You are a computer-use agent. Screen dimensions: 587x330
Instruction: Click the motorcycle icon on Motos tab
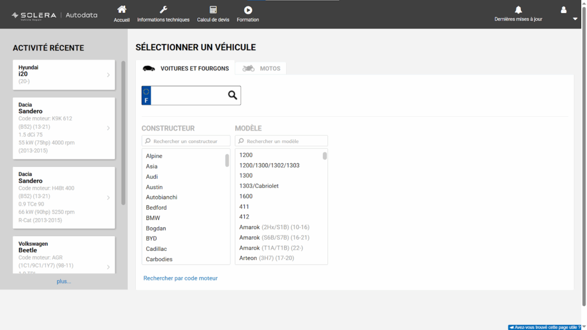[x=248, y=69]
